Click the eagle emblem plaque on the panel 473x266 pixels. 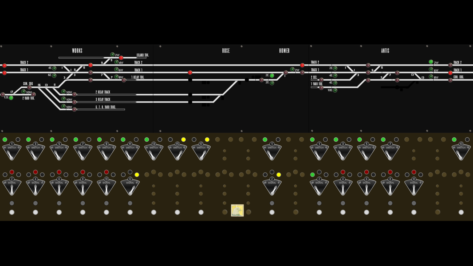[x=237, y=210]
